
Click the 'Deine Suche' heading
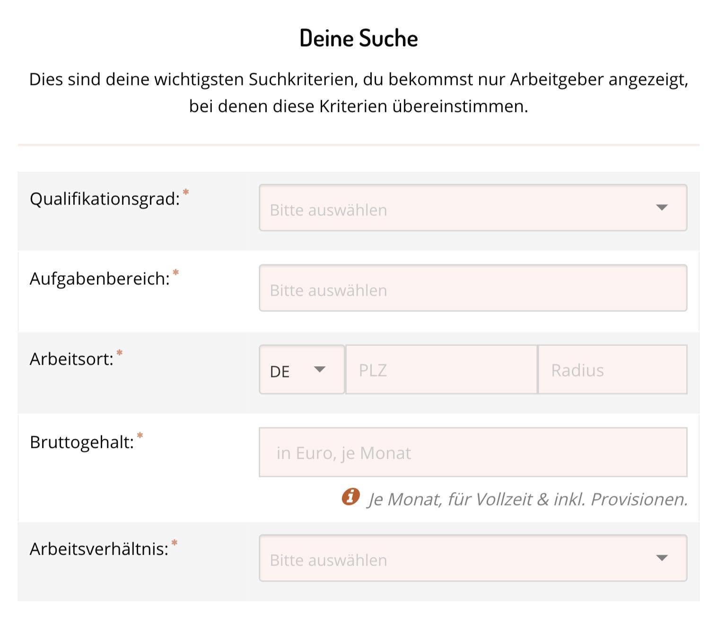(x=358, y=38)
